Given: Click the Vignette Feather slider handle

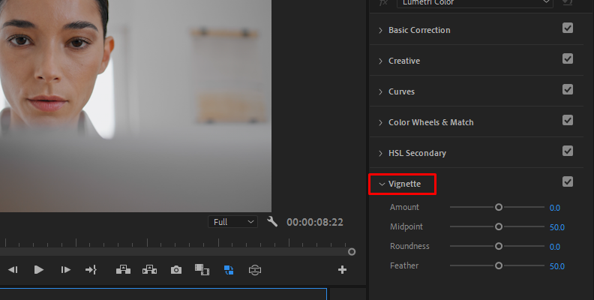Looking at the screenshot, I should pyautogui.click(x=499, y=265).
